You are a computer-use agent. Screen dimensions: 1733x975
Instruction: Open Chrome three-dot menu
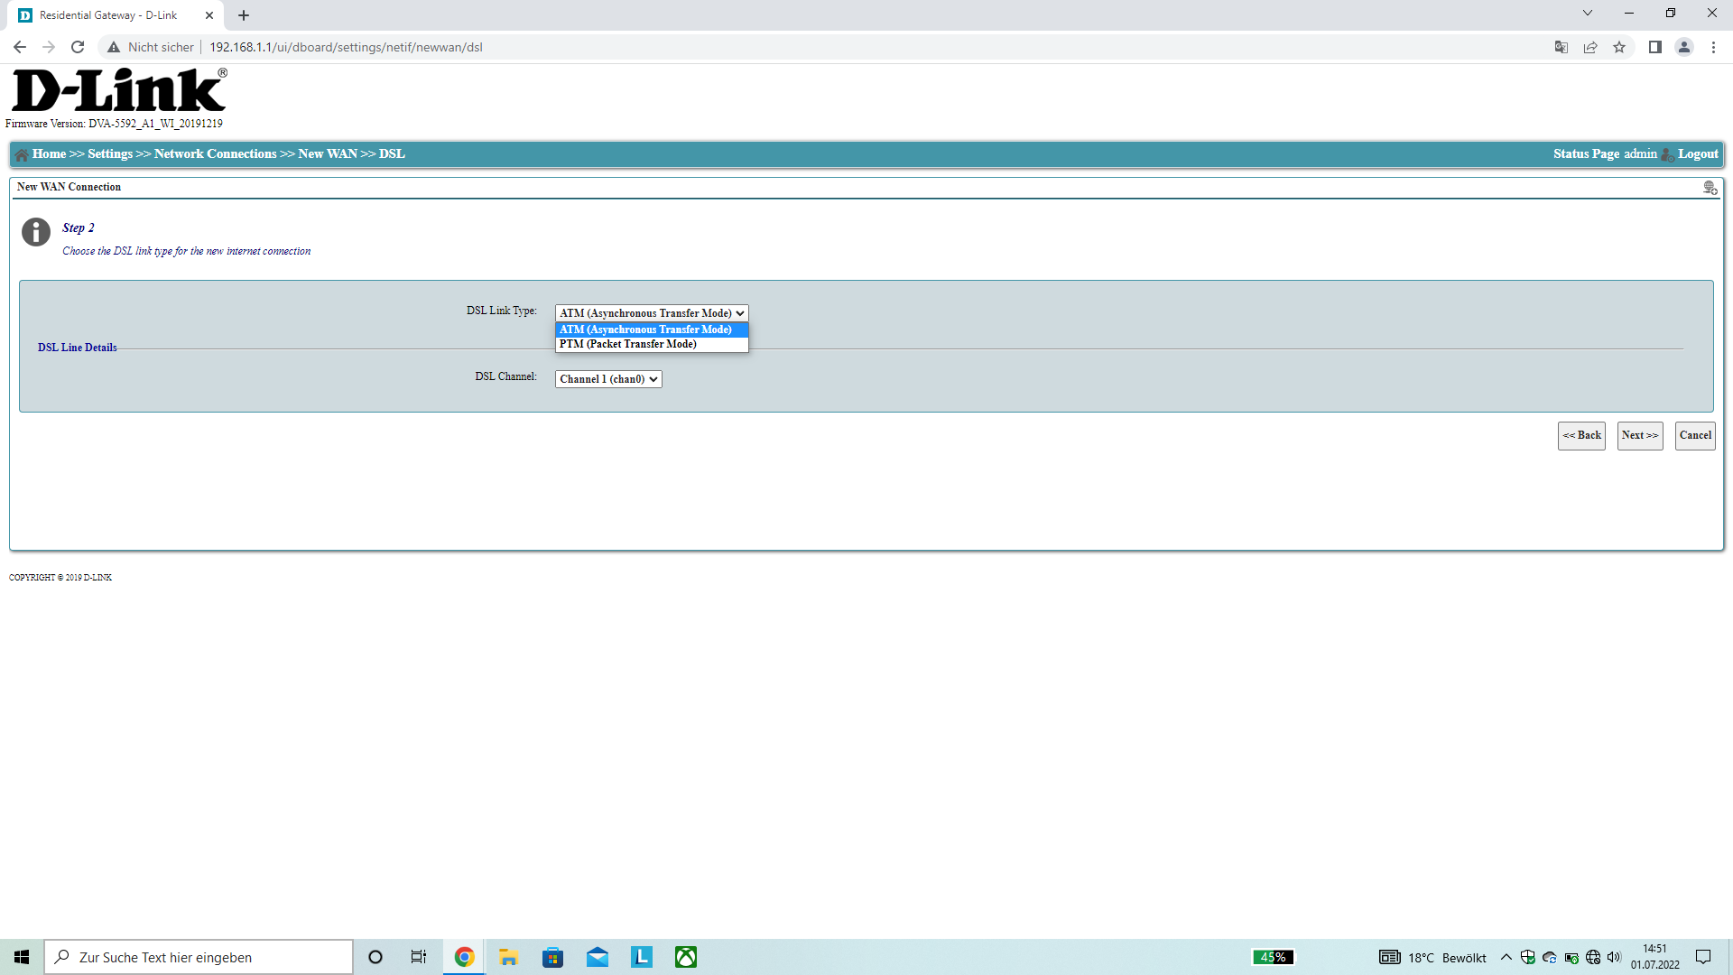point(1713,47)
